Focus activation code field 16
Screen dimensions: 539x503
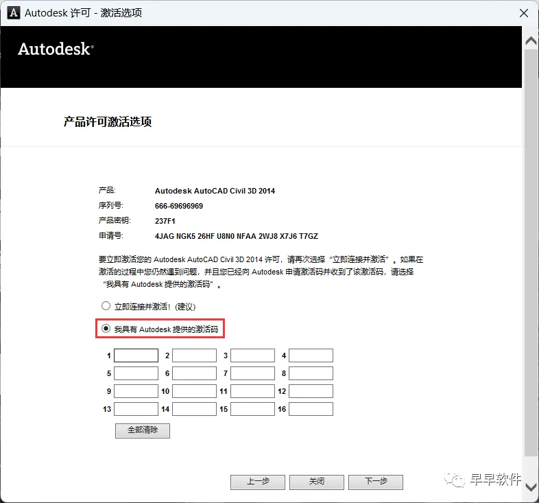click(x=311, y=409)
